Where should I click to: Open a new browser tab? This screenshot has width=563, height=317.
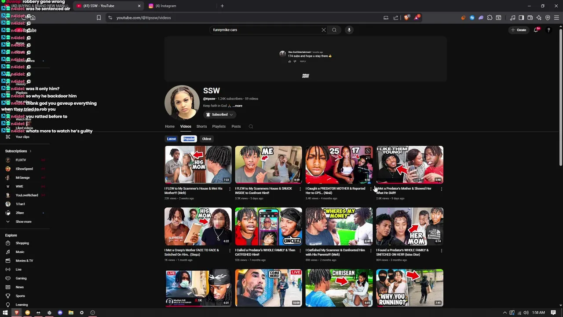(x=222, y=6)
